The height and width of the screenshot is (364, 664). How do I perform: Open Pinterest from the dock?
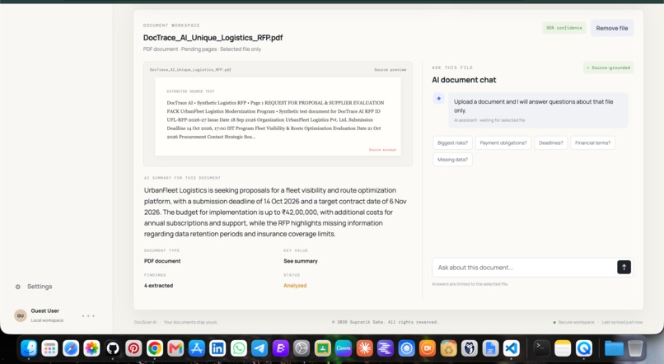tap(133, 348)
